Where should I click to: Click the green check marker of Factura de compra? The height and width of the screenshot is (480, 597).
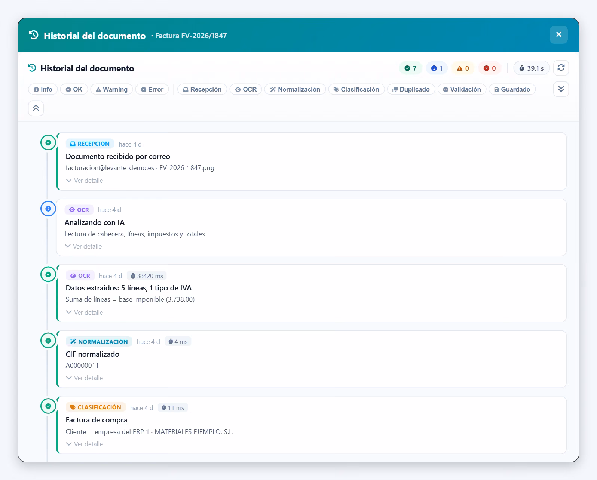click(48, 406)
